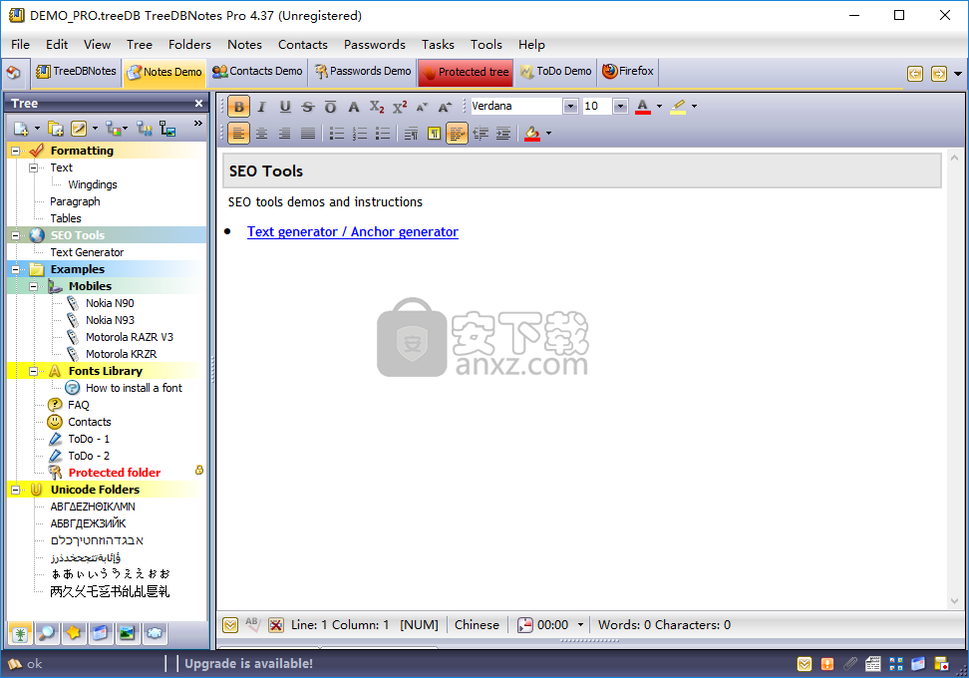Toggle overline formatting
This screenshot has width=969, height=678.
(x=331, y=107)
